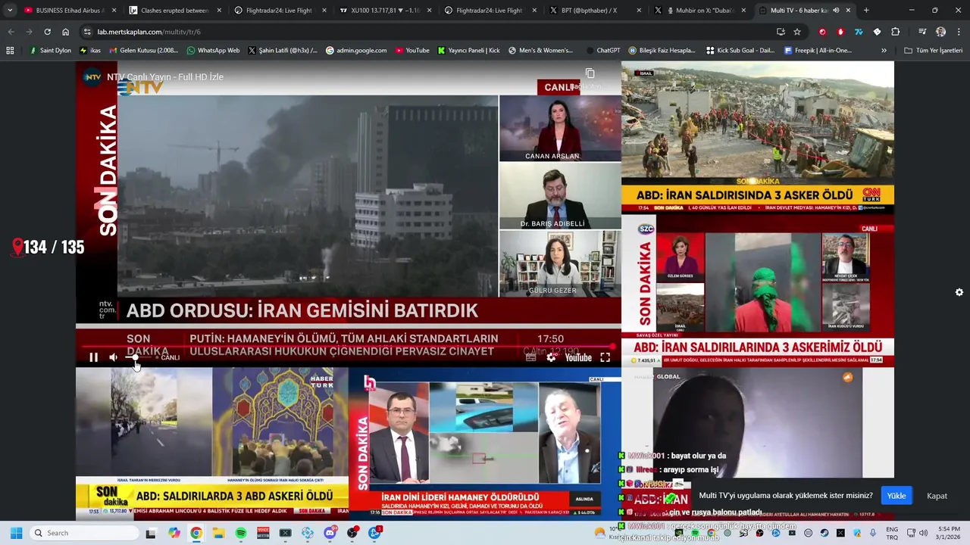Image resolution: width=970 pixels, height=545 pixels.
Task: Switch to XU100 13.717,81 tab
Action: [x=383, y=11]
